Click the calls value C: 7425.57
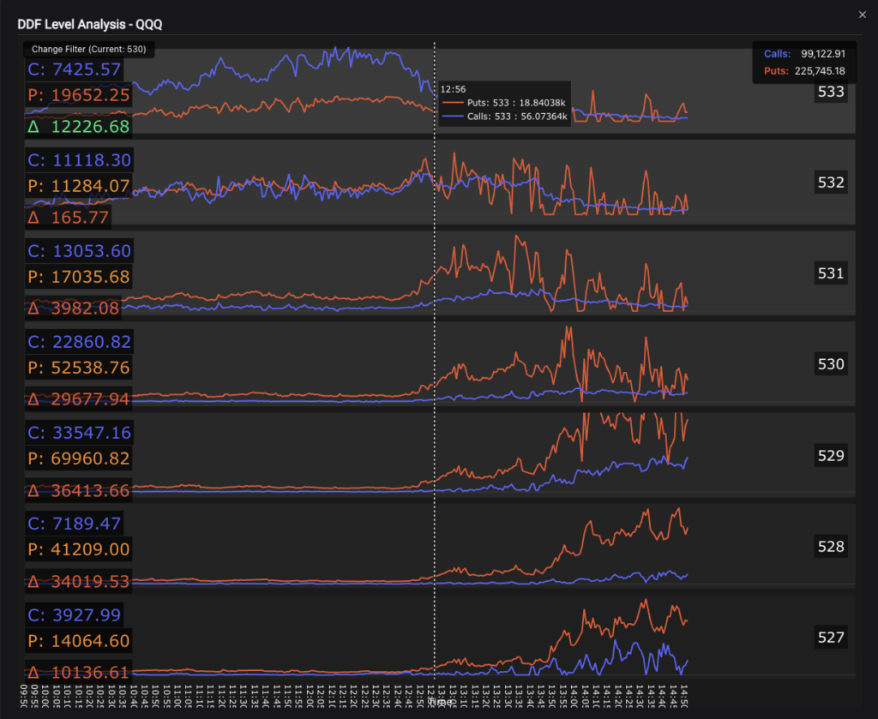 tap(74, 69)
